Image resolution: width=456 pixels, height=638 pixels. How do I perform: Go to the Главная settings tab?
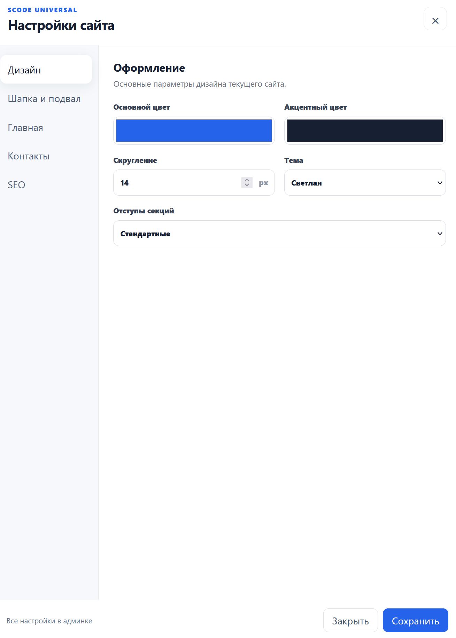[46, 127]
